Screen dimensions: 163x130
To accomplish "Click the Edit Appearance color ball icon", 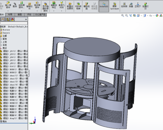I will pos(157,15).
